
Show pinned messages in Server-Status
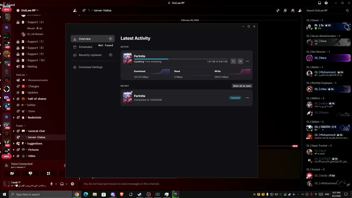(x=293, y=10)
